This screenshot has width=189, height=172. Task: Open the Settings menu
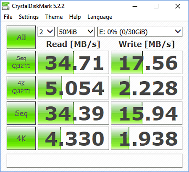click(29, 17)
